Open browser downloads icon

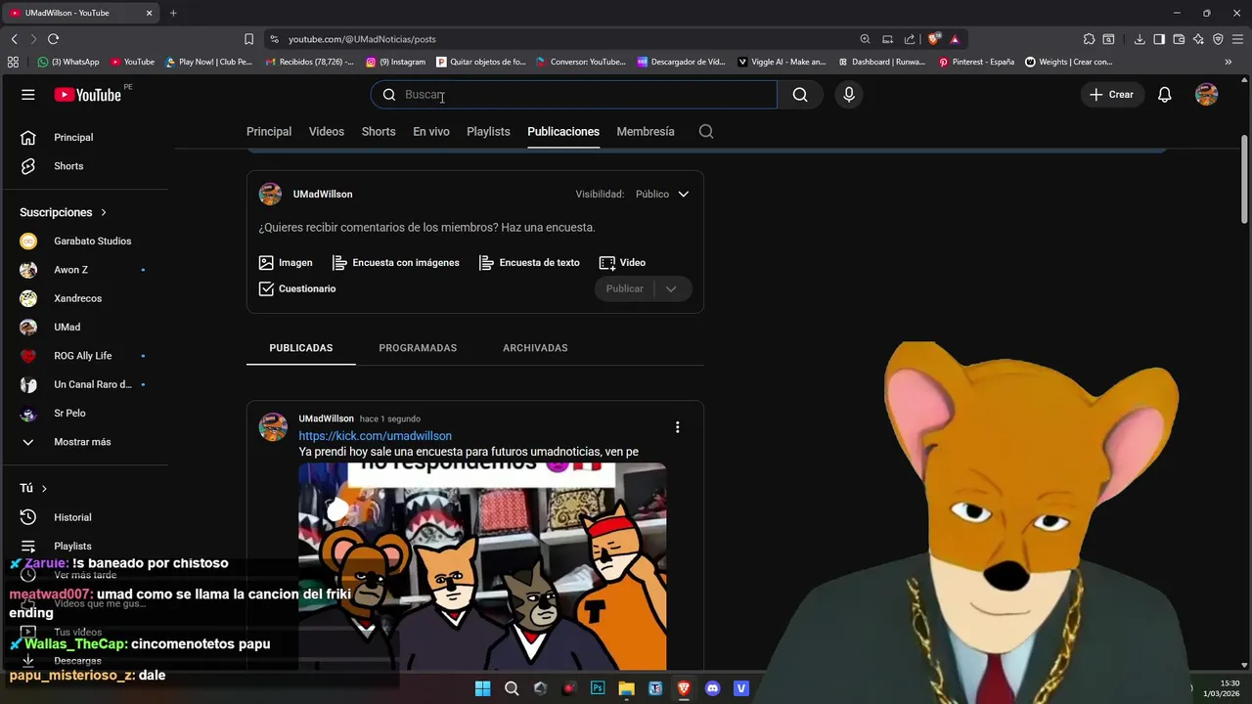(1140, 39)
